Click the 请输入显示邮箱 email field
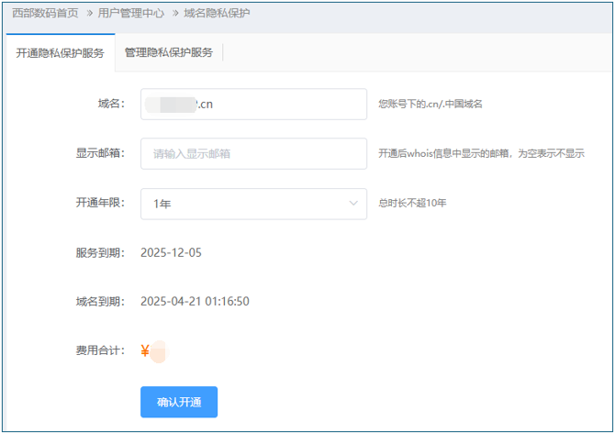 [253, 153]
